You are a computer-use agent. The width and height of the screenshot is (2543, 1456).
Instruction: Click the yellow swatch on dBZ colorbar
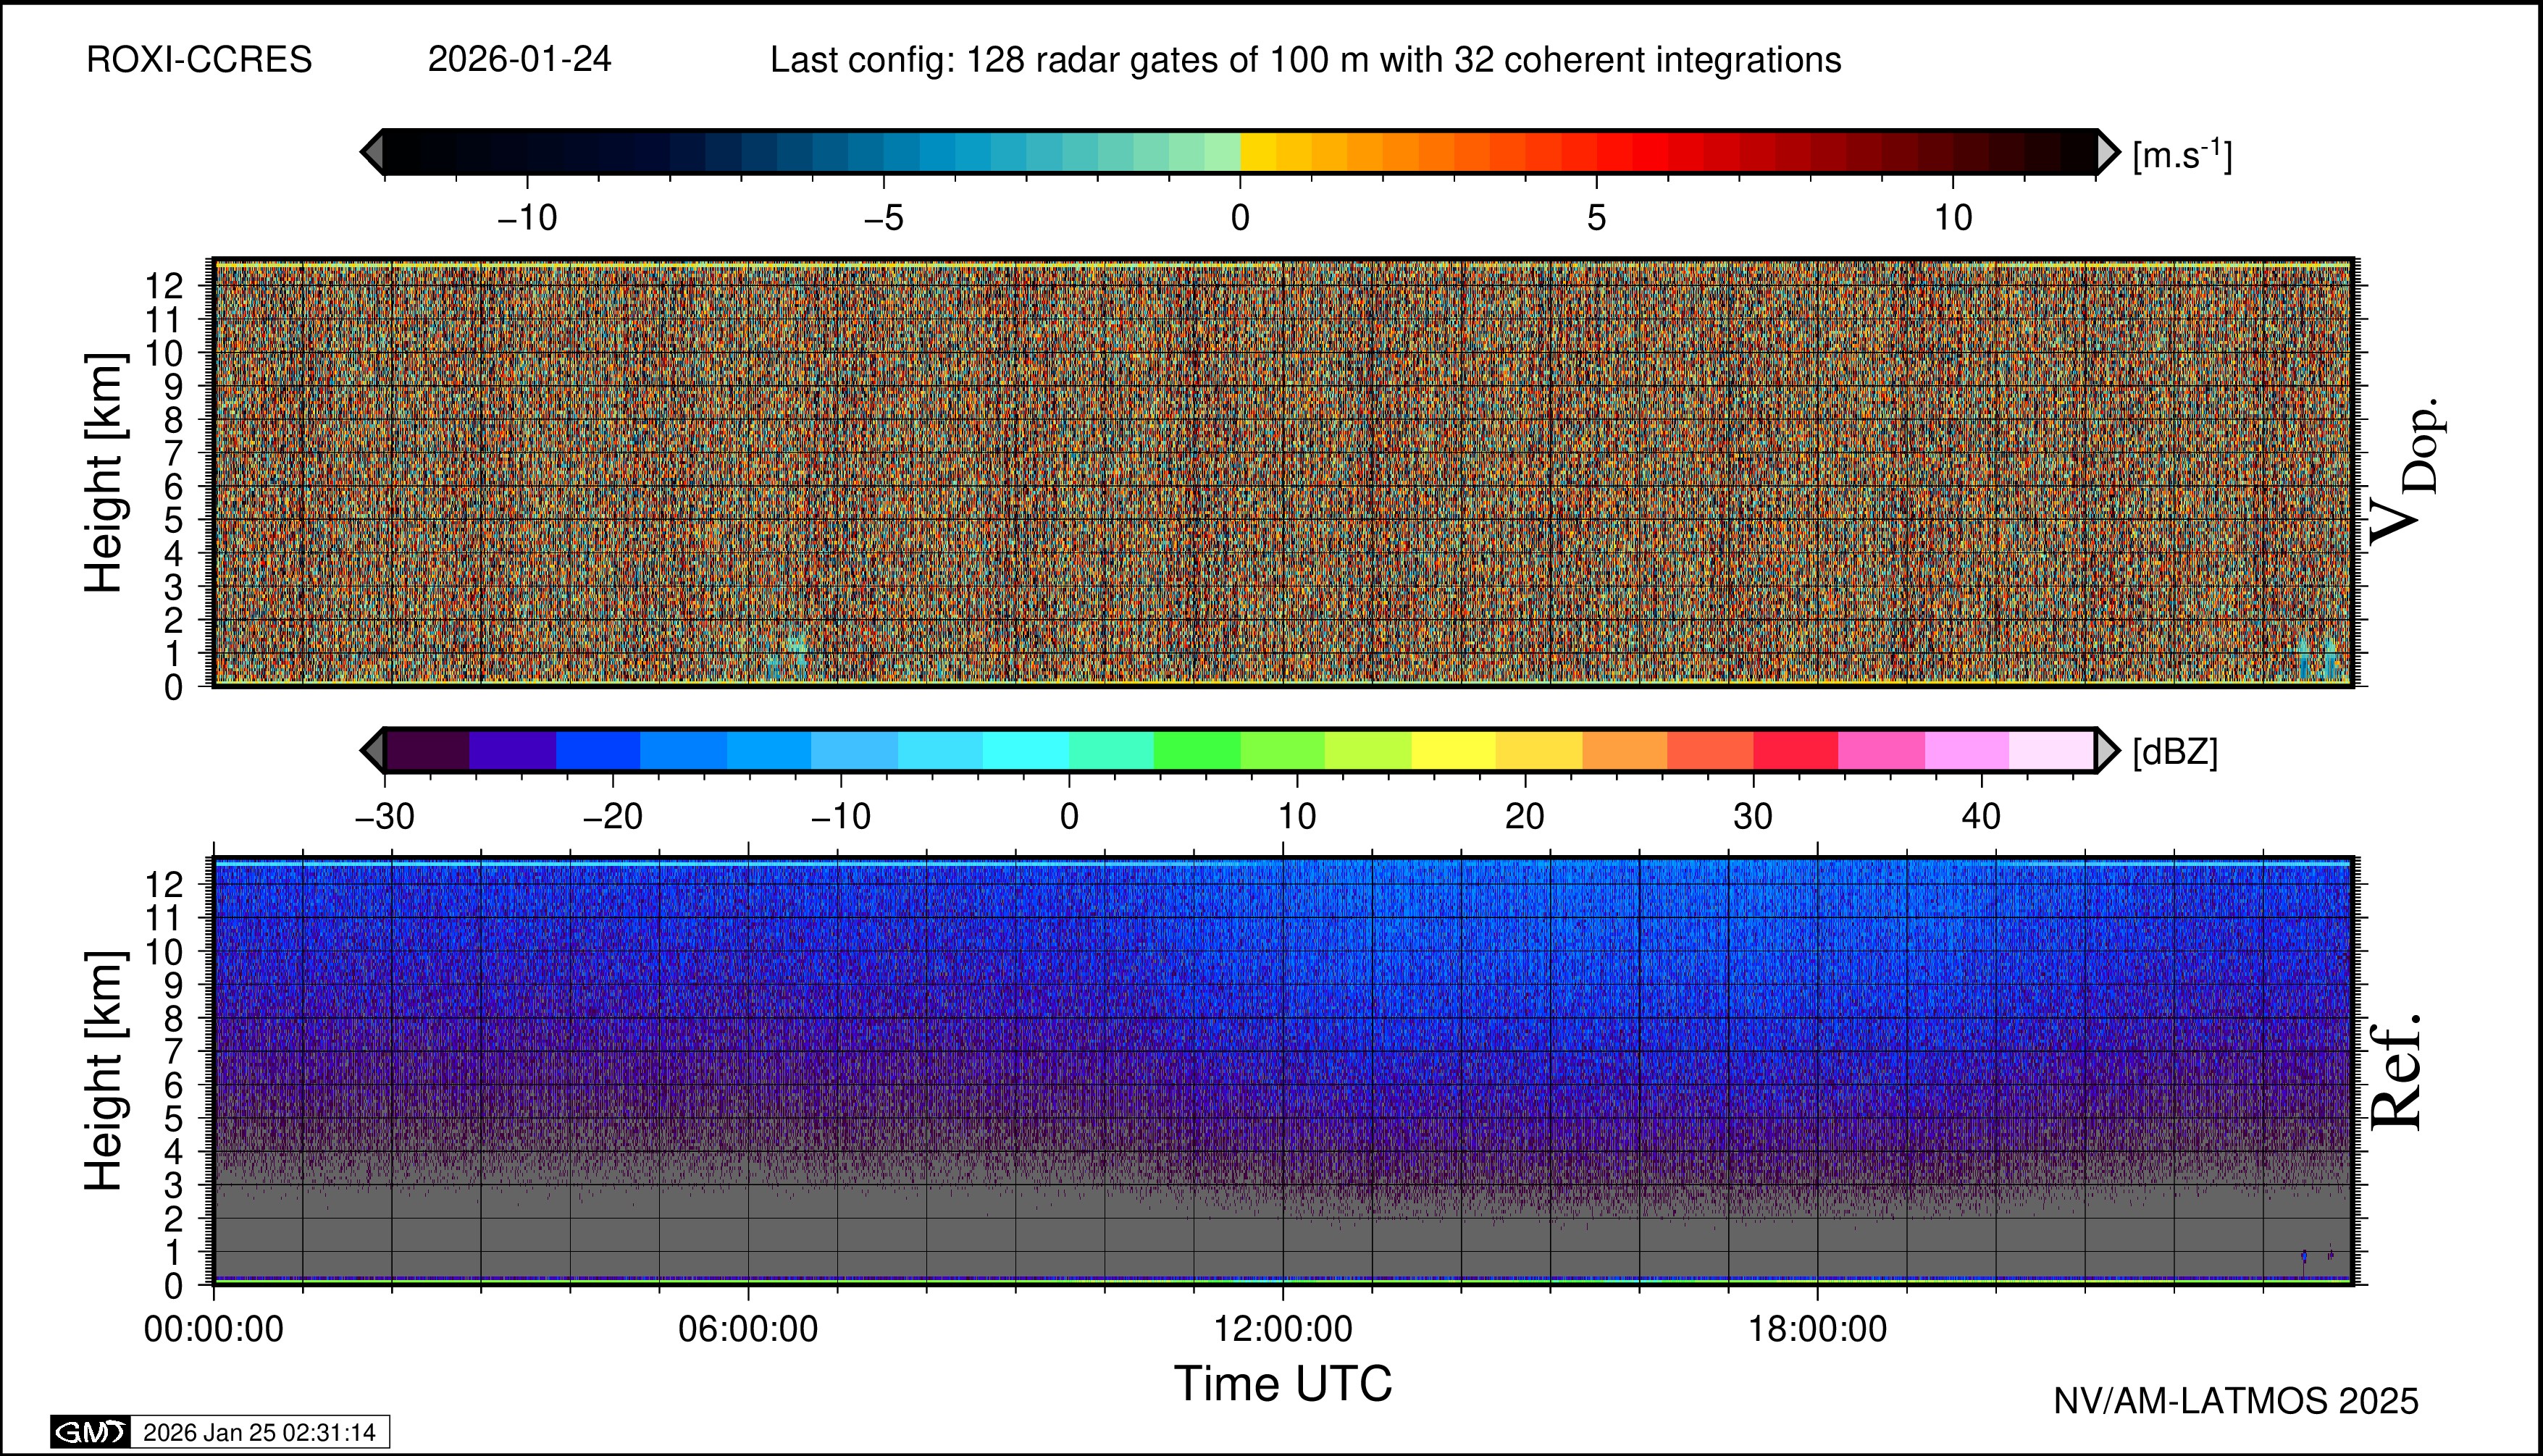[1452, 750]
